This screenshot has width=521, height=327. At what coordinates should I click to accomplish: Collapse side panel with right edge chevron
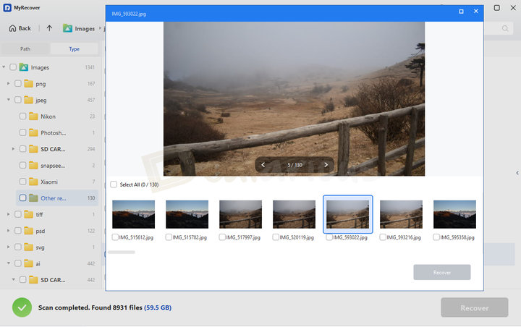click(x=517, y=173)
